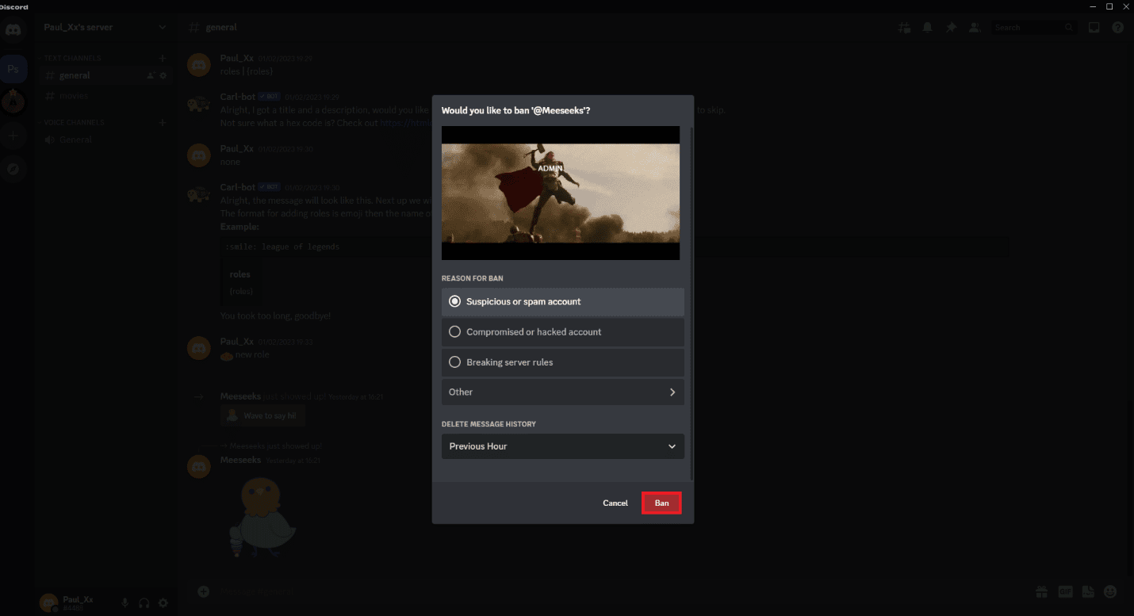Open the second server with orange avatar
1134x616 pixels.
tap(13, 101)
